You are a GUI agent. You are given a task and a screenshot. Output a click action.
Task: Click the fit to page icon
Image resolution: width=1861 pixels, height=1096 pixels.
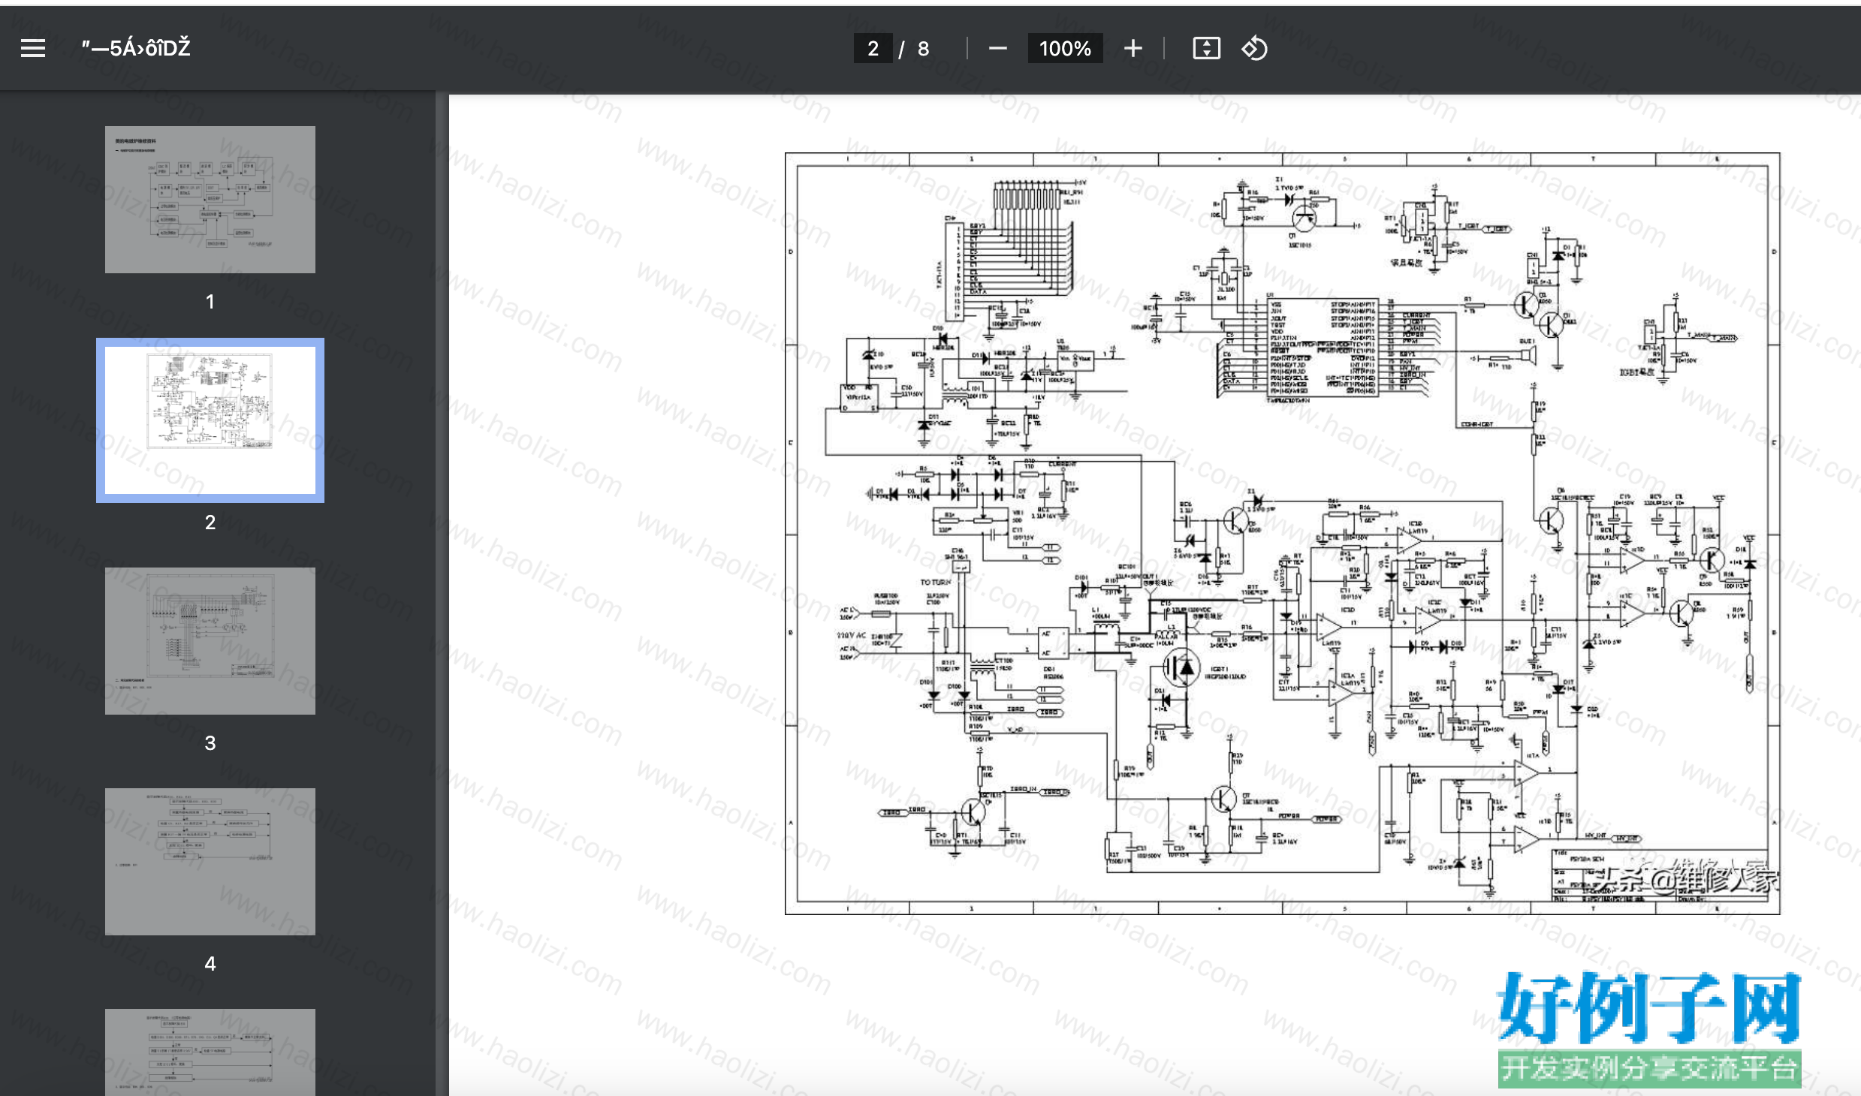[x=1206, y=49]
